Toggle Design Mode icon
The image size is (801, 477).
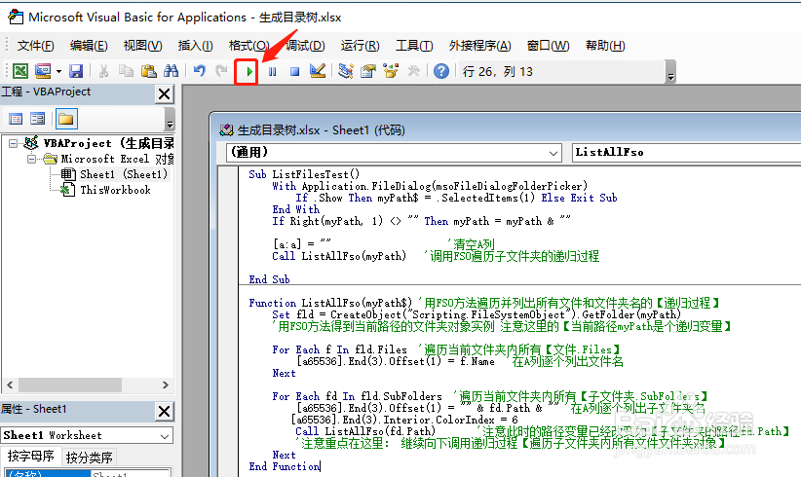(318, 71)
